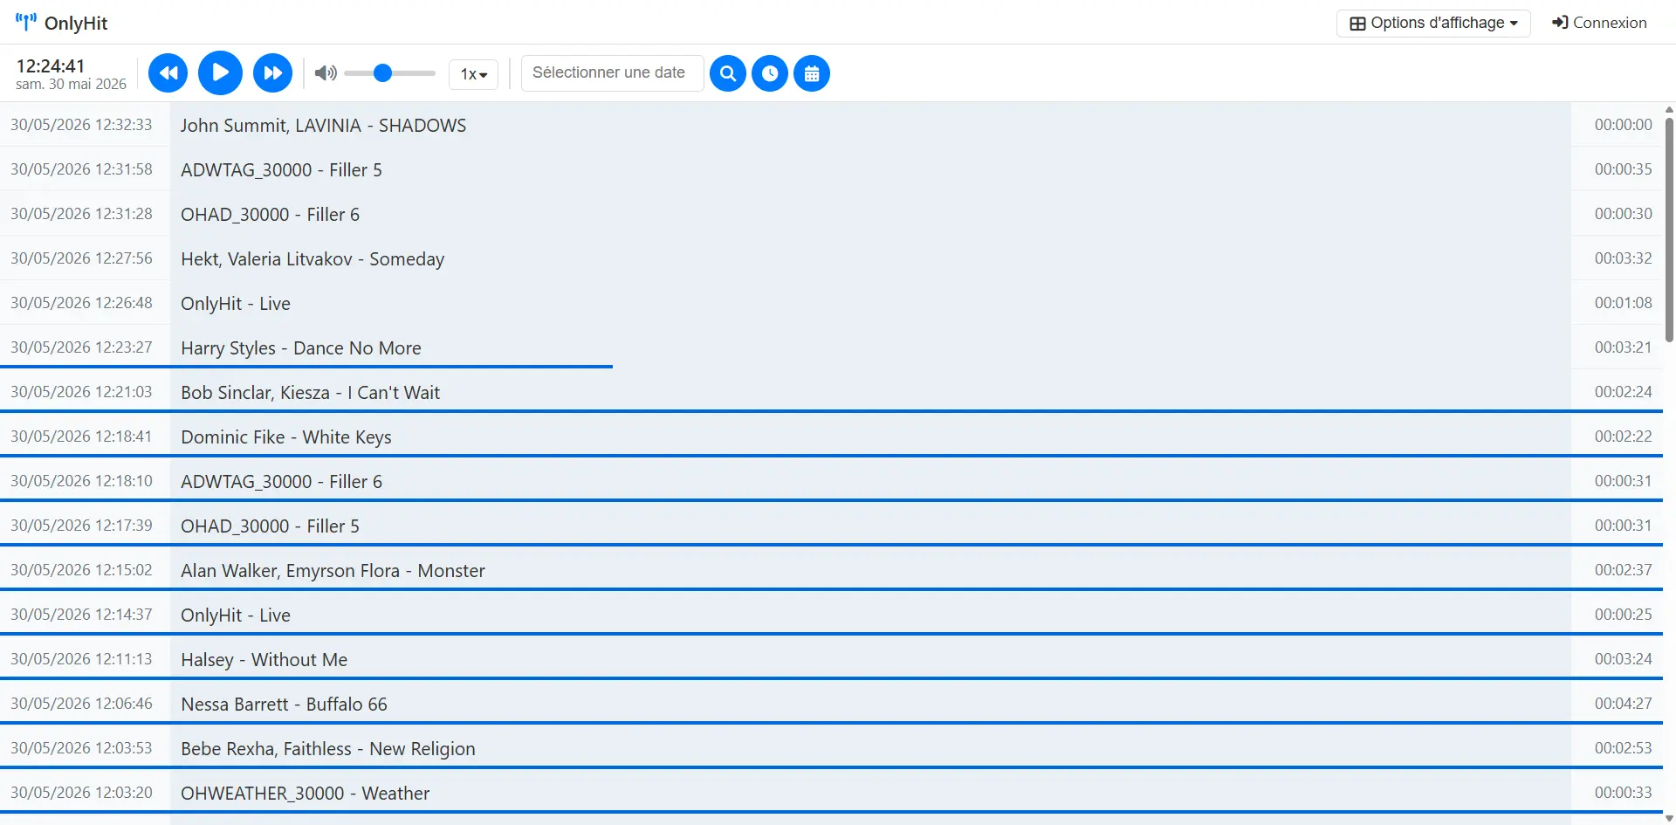Viewport: 1676px width, 825px height.
Task: Click the clock button
Action: click(770, 73)
